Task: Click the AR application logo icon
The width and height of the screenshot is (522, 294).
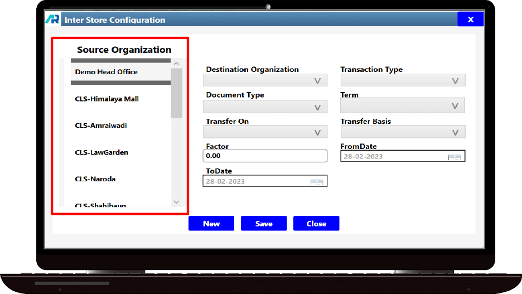Action: click(x=52, y=20)
